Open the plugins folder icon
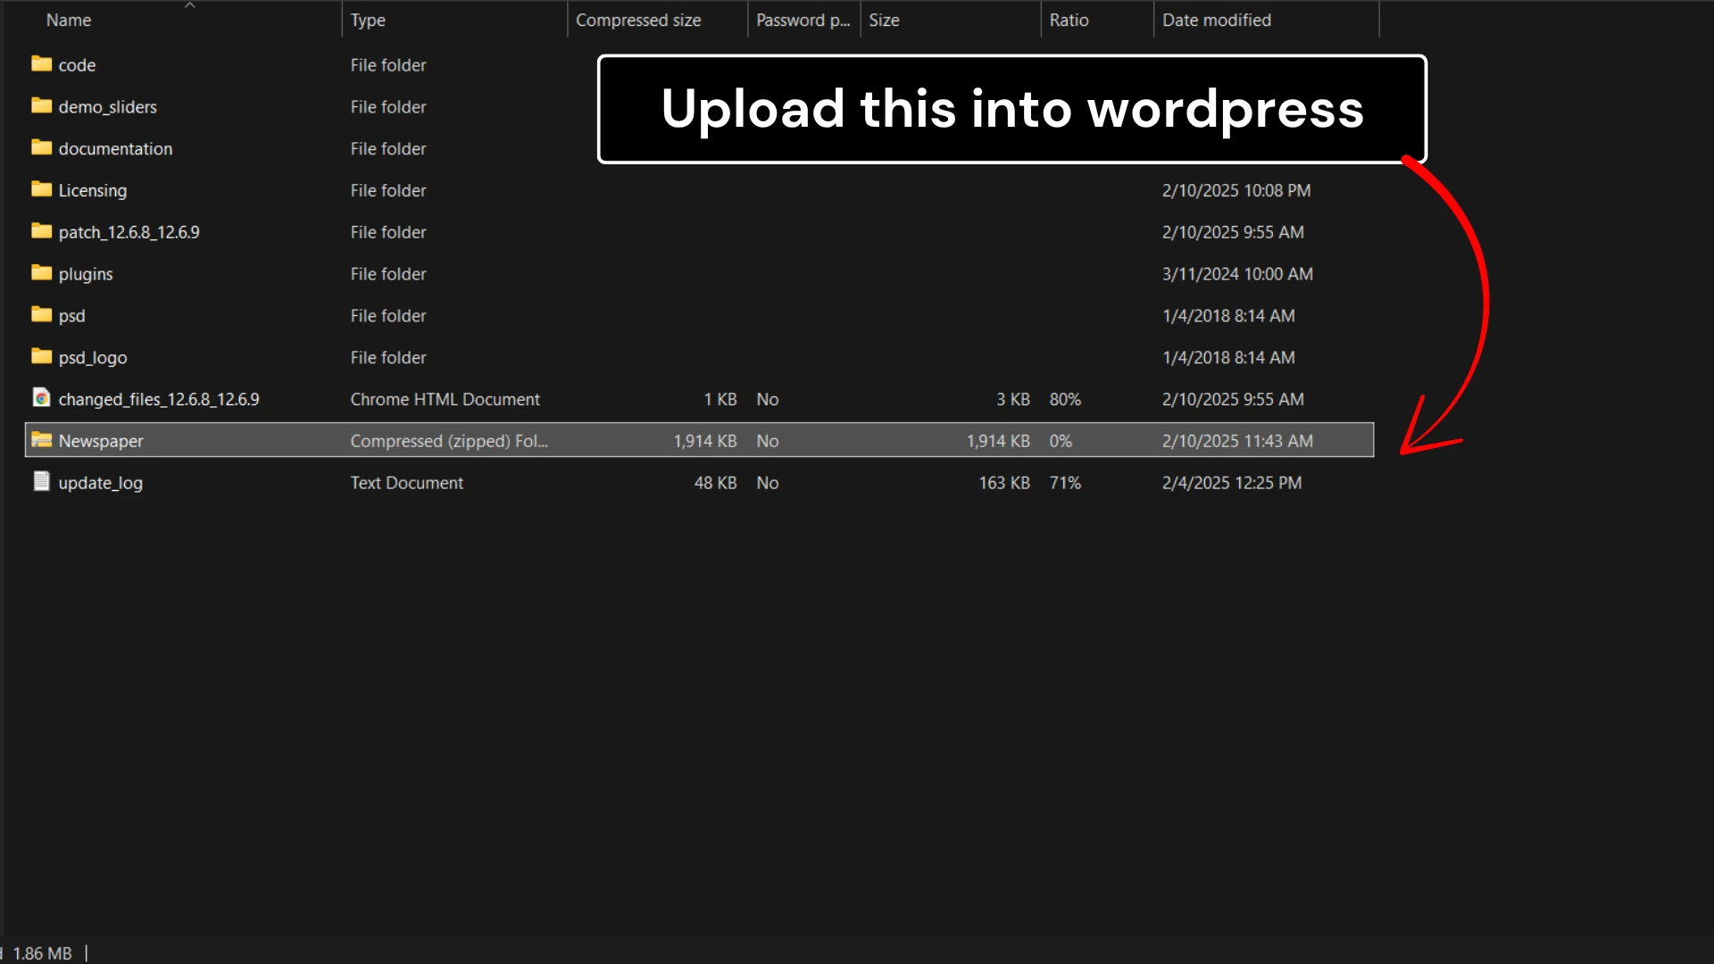The width and height of the screenshot is (1714, 964). point(41,274)
